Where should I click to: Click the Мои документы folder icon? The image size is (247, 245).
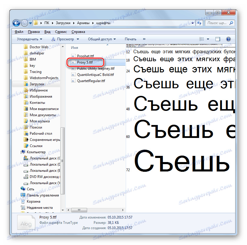tap(26, 115)
